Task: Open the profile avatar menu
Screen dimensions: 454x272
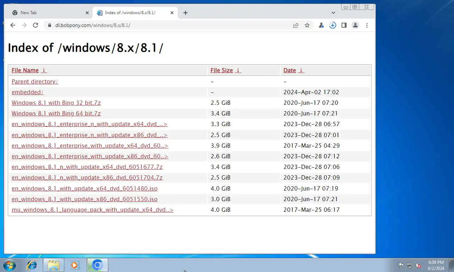Action: tap(355, 25)
